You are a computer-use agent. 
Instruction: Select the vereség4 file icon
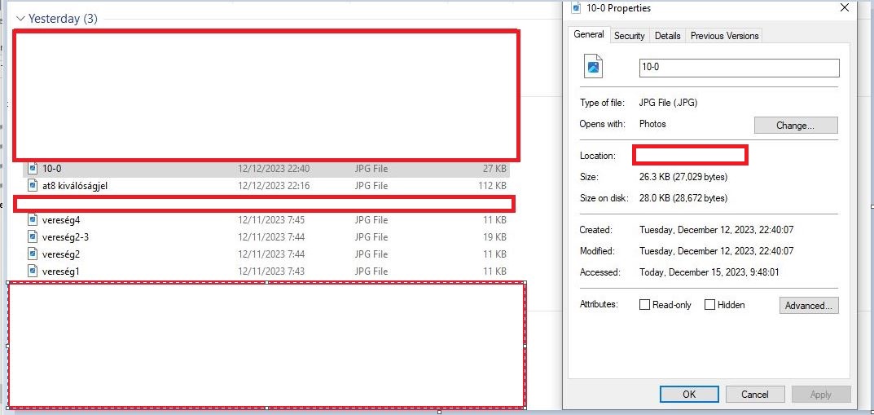pos(33,220)
